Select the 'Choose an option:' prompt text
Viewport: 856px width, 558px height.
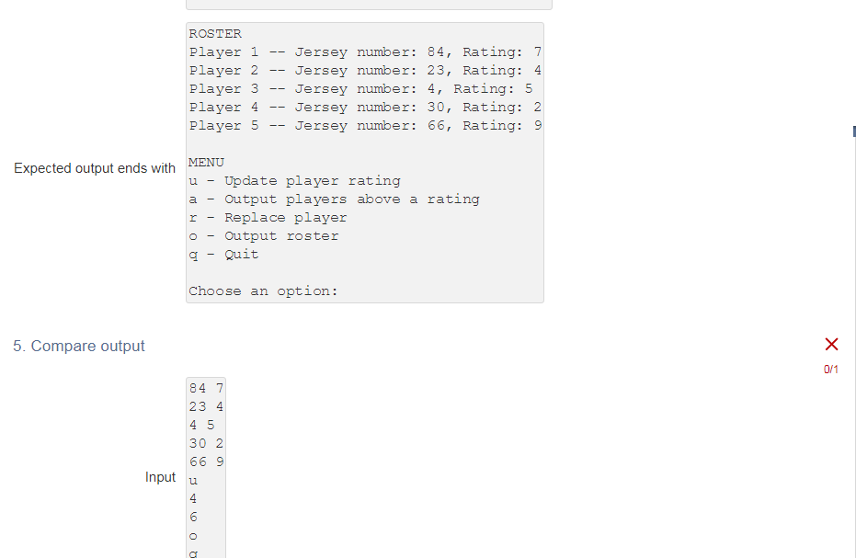(261, 290)
